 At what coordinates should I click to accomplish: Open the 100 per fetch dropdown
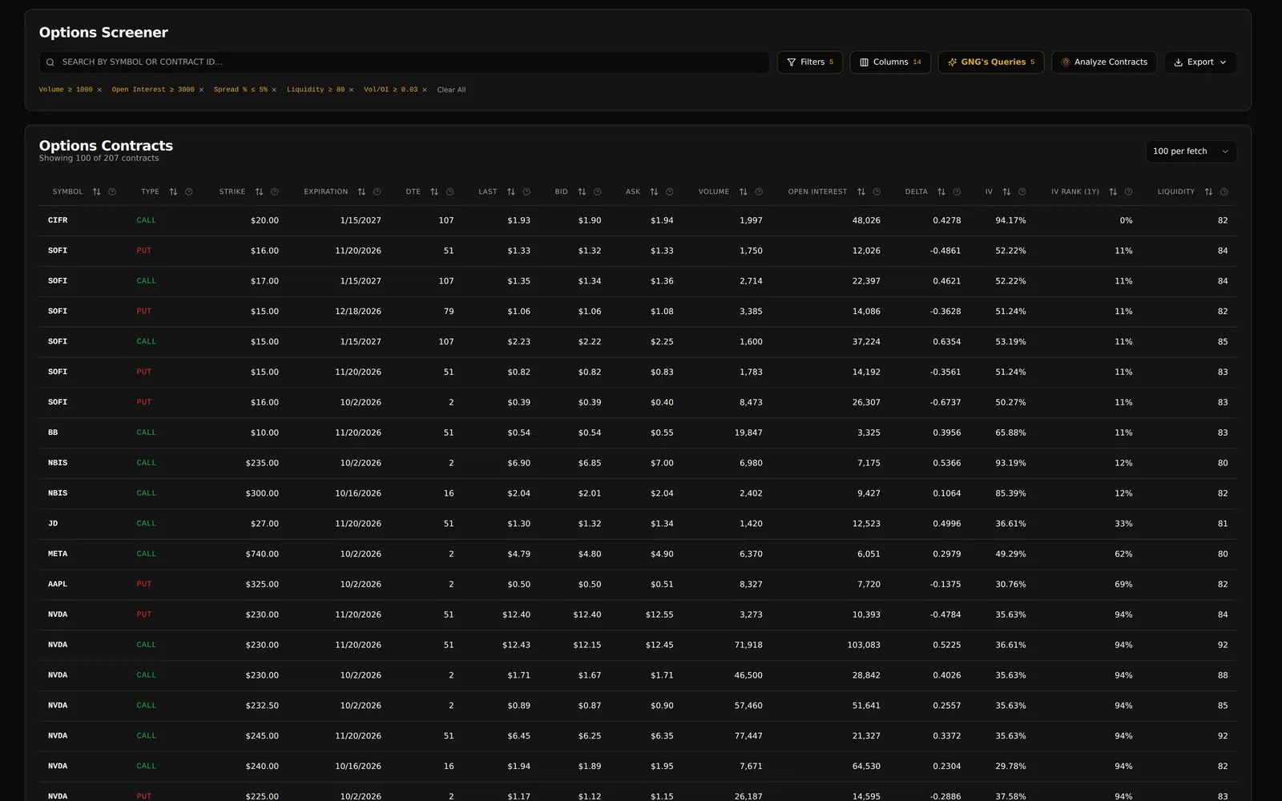1191,151
